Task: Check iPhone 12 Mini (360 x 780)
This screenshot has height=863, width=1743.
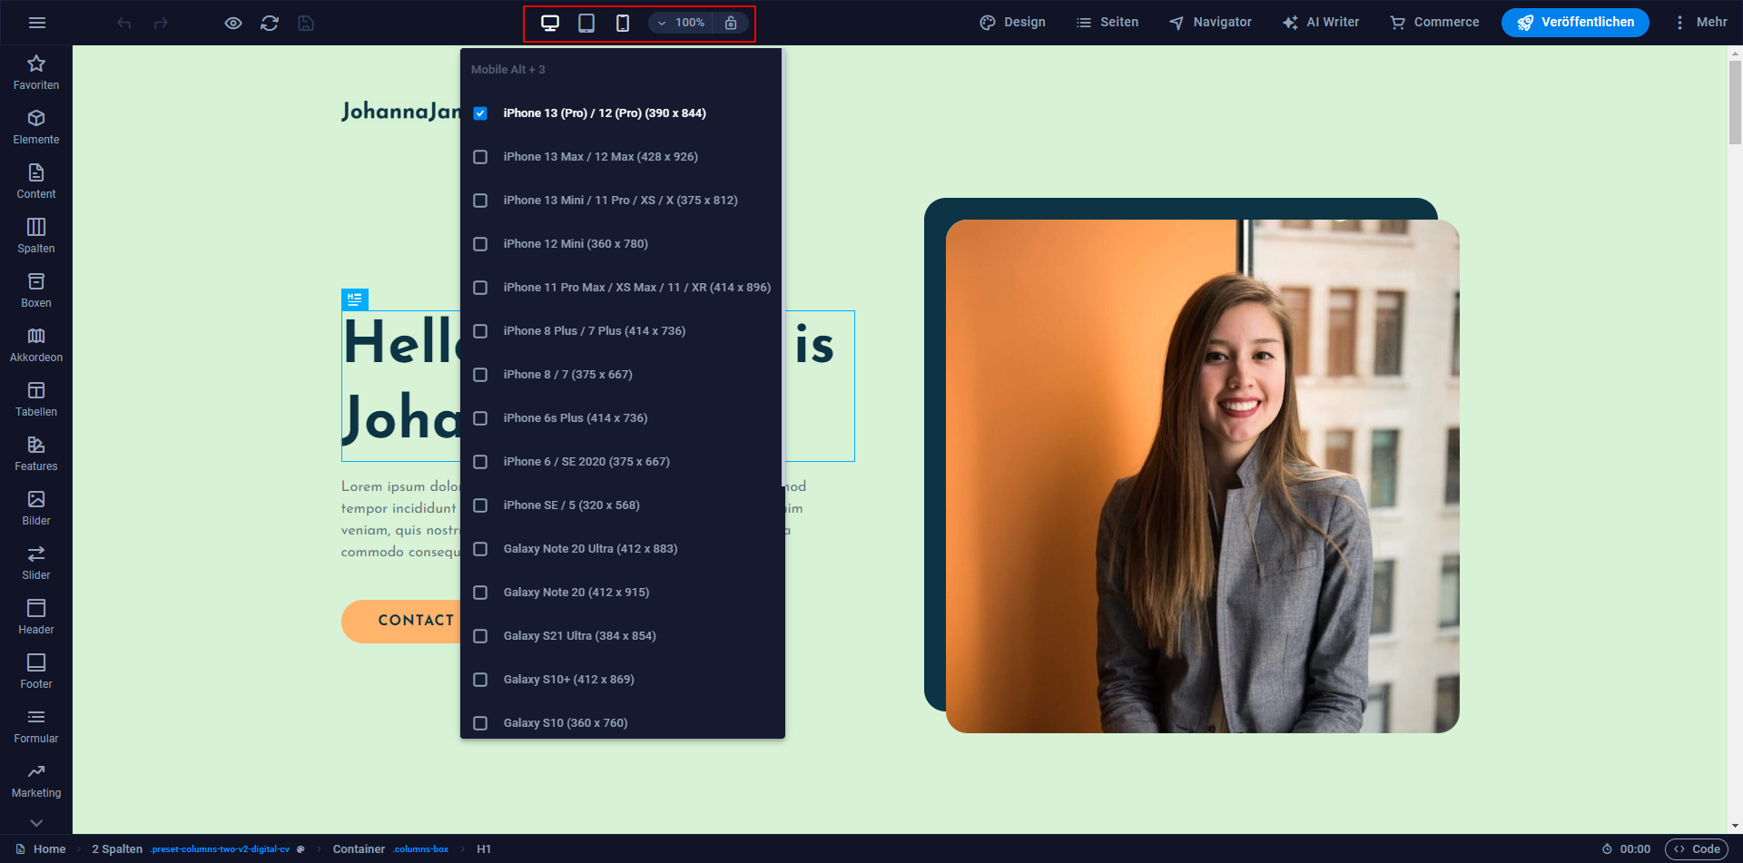Action: coord(480,244)
